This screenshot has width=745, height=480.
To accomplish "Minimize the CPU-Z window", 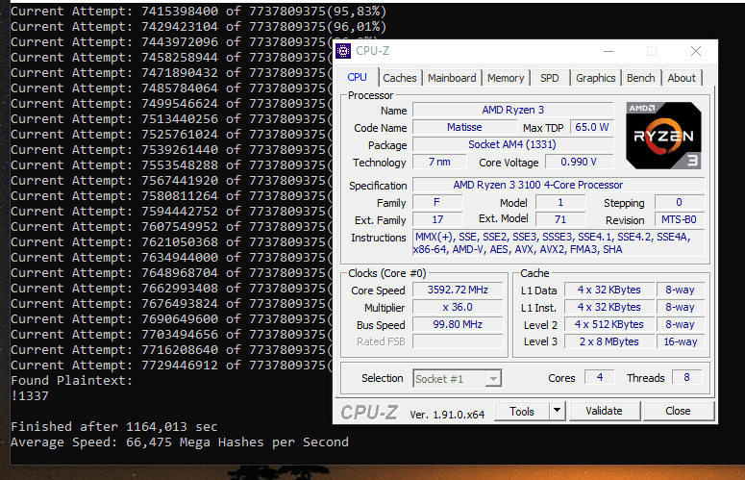I will coord(608,51).
